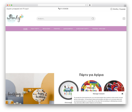Click The Party logo
Screen dimensions: 132x112
pyautogui.click(x=15, y=19)
